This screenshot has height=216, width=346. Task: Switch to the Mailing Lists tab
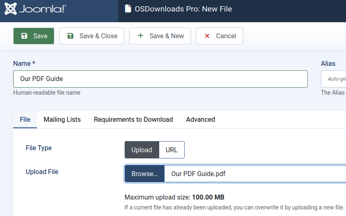click(62, 119)
